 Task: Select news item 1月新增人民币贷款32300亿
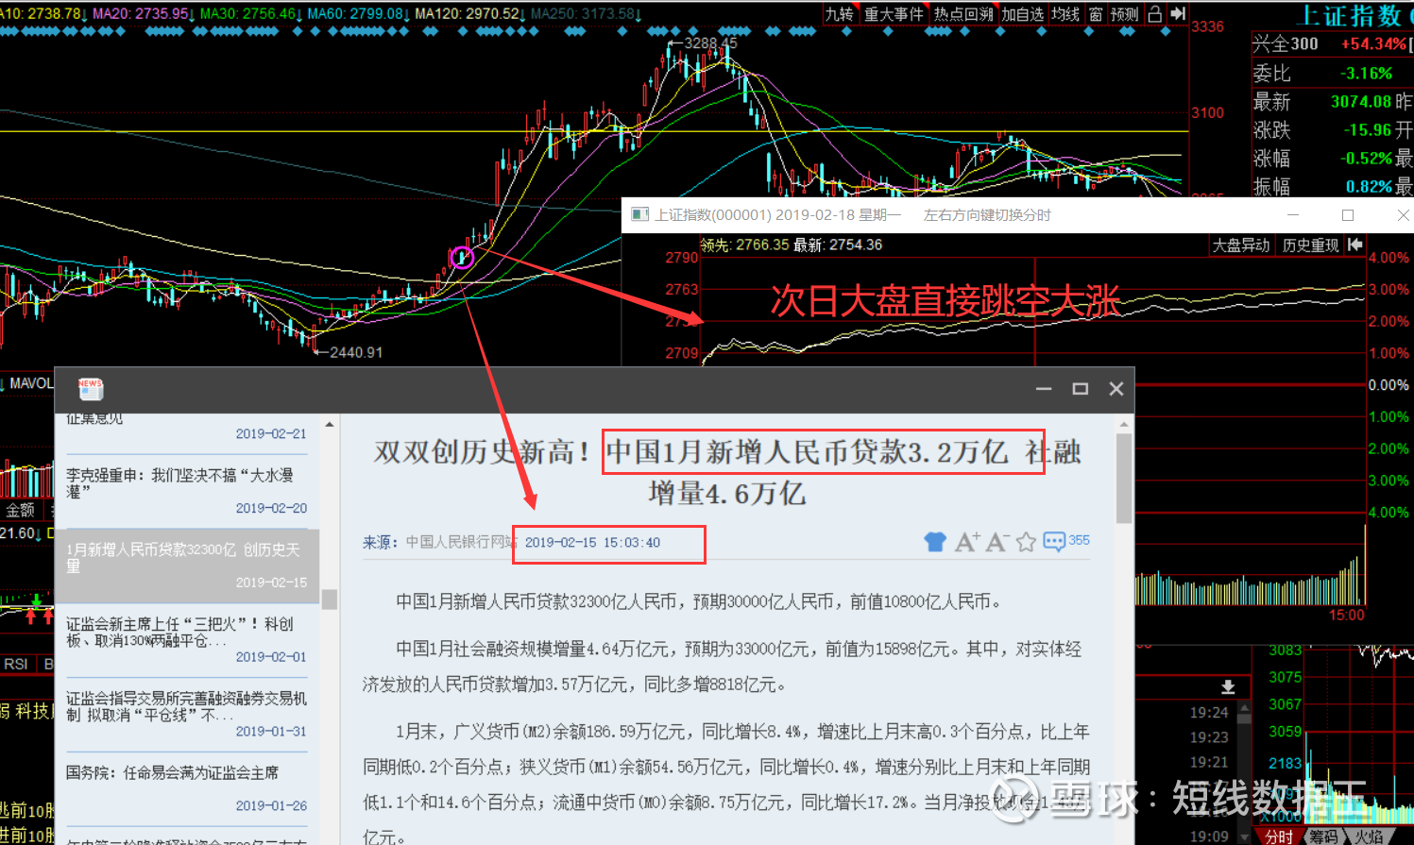(187, 566)
